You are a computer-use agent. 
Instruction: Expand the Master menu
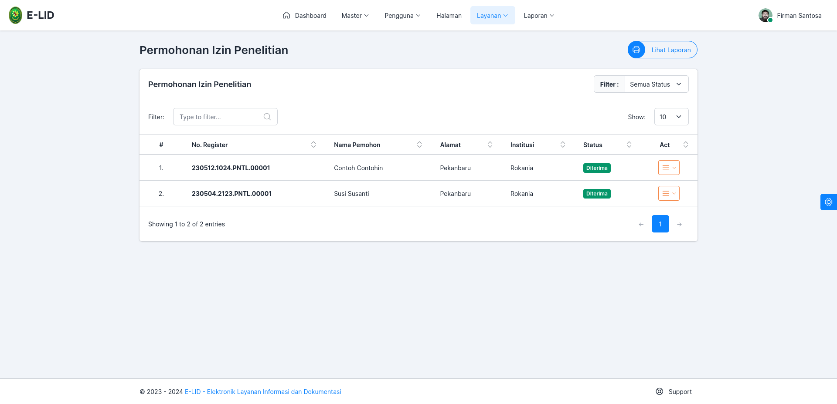coord(355,15)
